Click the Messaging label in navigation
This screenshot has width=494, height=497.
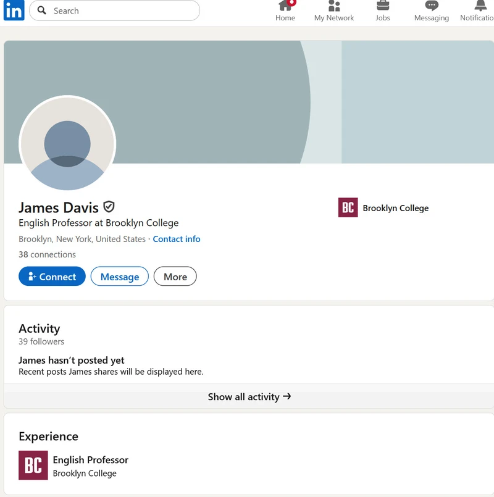click(432, 18)
